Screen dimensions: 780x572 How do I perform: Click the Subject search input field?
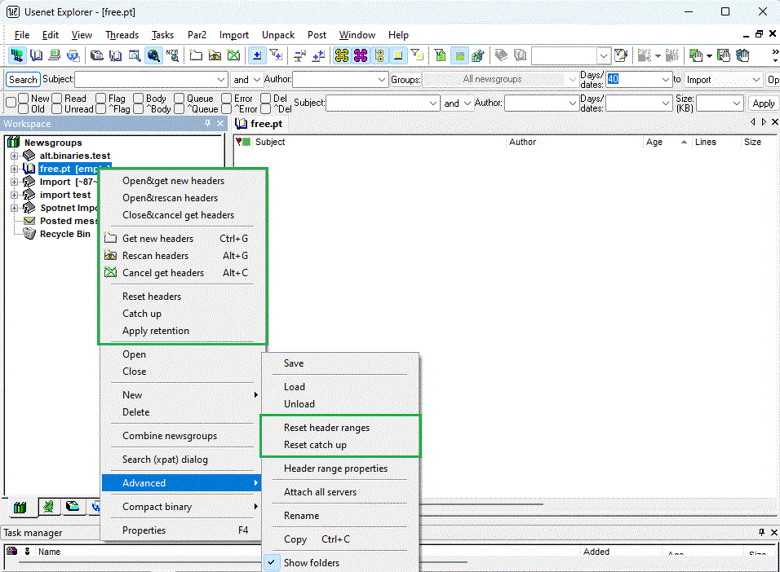(145, 79)
